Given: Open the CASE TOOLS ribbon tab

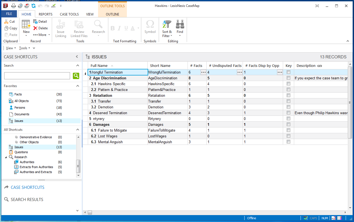Looking at the screenshot, I should click(69, 14).
